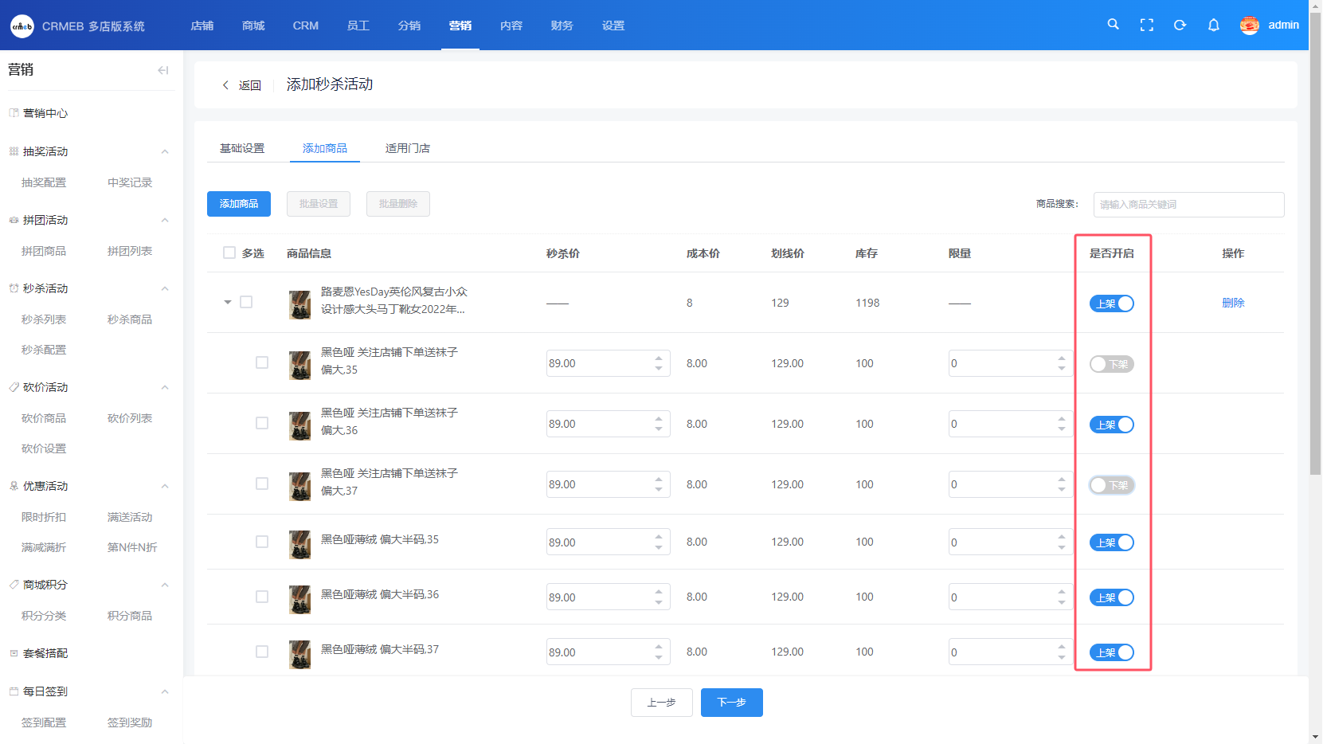Screen dimensions: 1323x744
Task: Check the 偏大35 variant row checkbox
Action: pos(262,362)
